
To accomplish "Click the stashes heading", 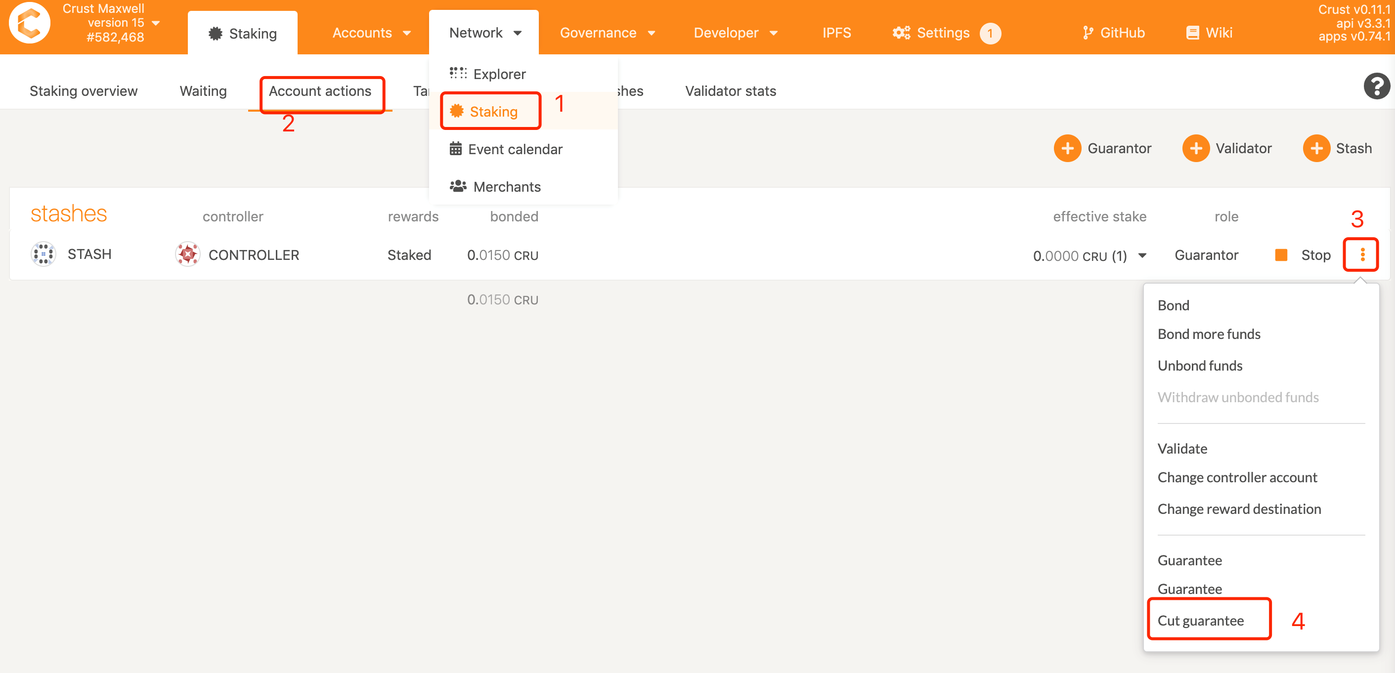I will (68, 214).
